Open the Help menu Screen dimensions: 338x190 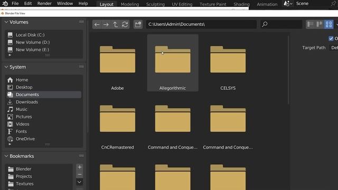83,4
